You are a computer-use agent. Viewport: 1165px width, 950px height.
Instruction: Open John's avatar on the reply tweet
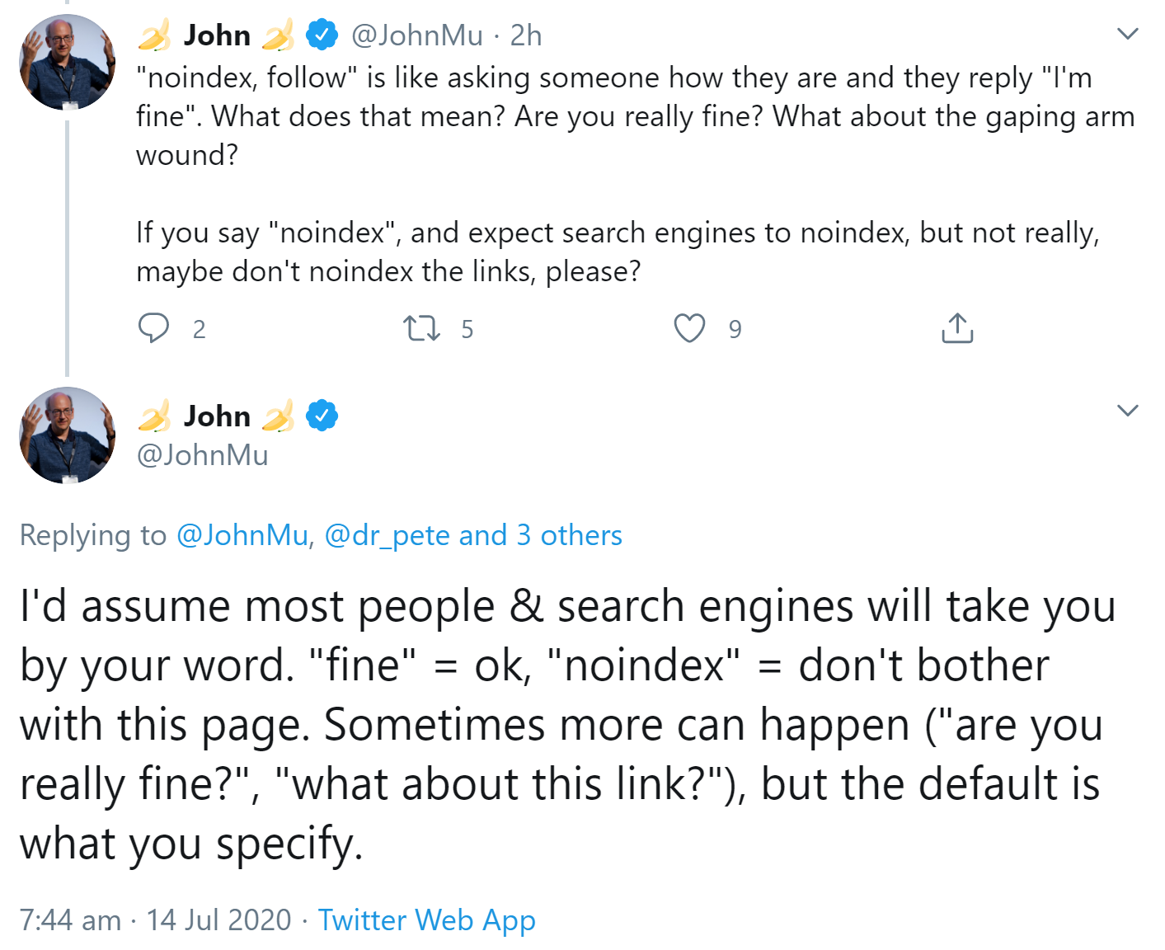click(66, 435)
